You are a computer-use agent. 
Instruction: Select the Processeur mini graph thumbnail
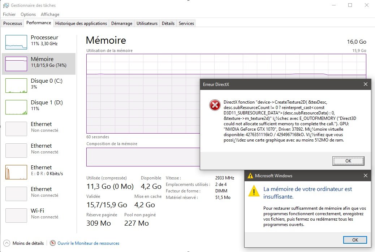click(16, 42)
